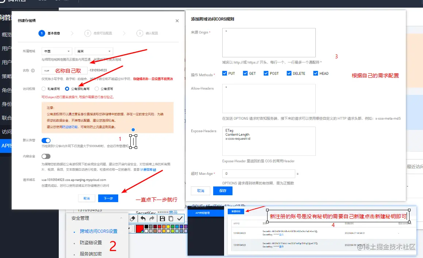The image size is (423, 258).
Task: Select the 公有读私有写 radio option
Action: click(67, 89)
